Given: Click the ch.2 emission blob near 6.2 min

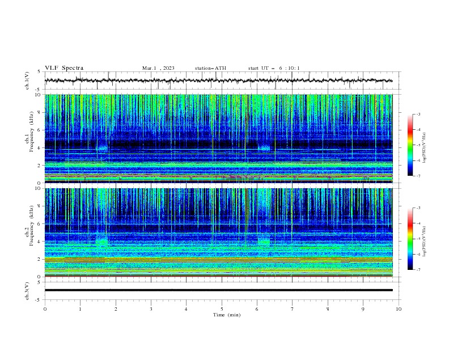Looking at the screenshot, I should point(264,240).
